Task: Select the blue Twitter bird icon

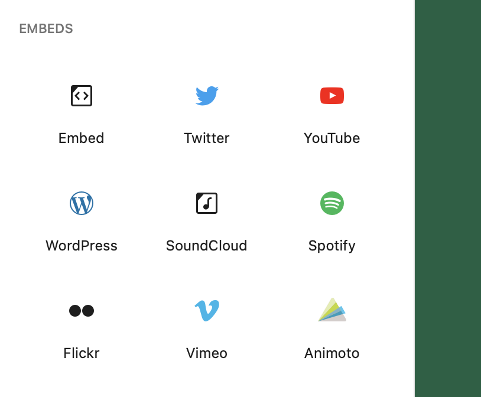Action: 207,96
